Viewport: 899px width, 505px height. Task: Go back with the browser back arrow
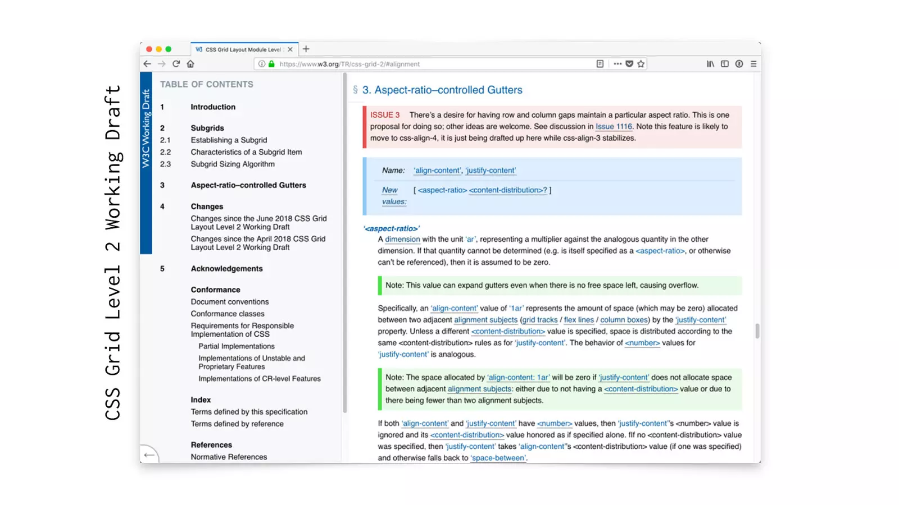pyautogui.click(x=147, y=64)
